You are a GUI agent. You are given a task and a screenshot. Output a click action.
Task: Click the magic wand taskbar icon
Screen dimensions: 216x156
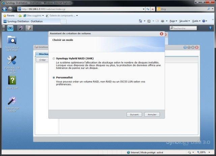(21, 28)
